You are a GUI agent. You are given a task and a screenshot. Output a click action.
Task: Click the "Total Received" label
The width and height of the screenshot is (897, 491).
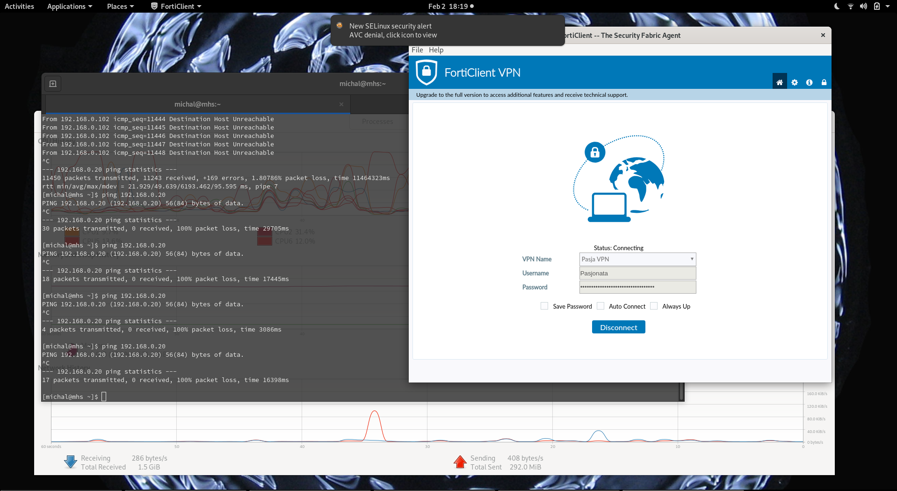(103, 467)
